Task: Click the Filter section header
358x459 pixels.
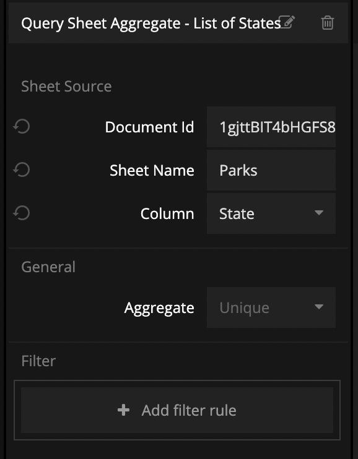Action: click(38, 361)
